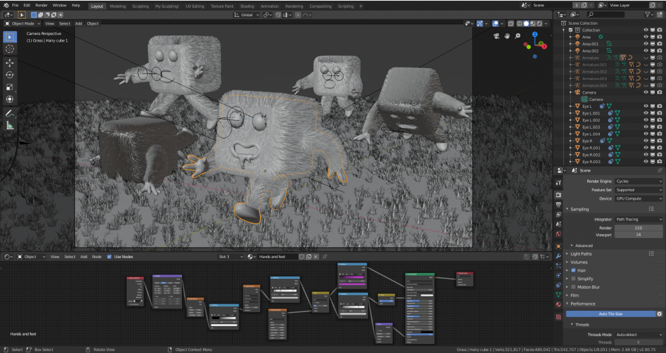666x353 pixels.
Task: Expand the Light Paths panel
Action: pos(581,254)
